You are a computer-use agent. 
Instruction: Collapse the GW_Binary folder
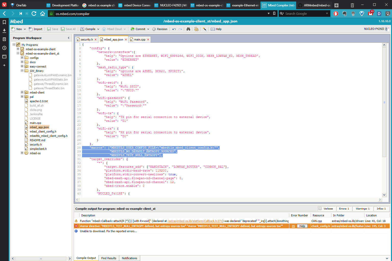[22, 71]
